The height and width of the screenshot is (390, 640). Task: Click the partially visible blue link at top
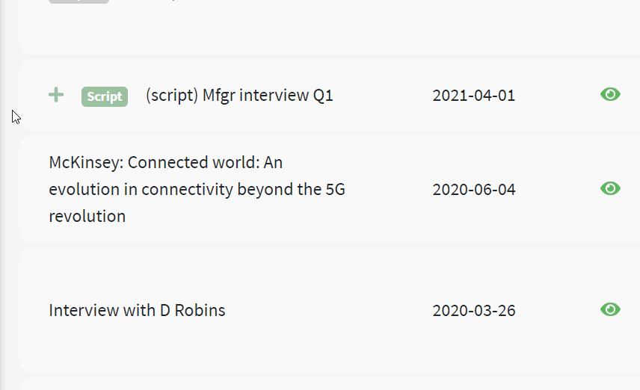point(173,1)
